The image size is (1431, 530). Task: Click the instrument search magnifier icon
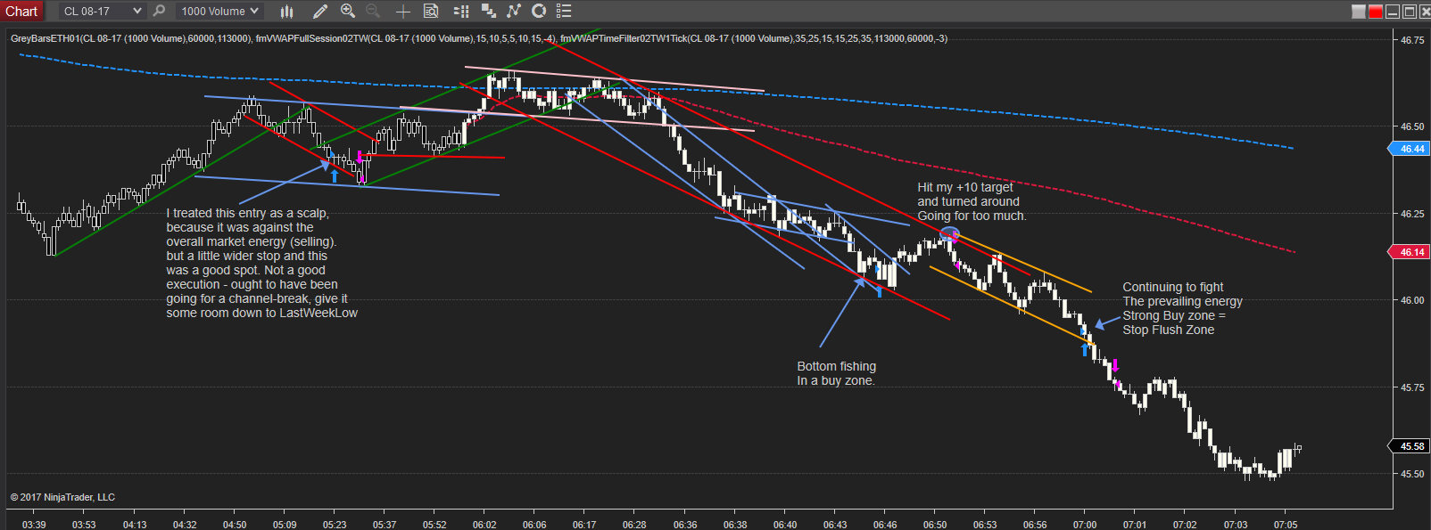[159, 11]
